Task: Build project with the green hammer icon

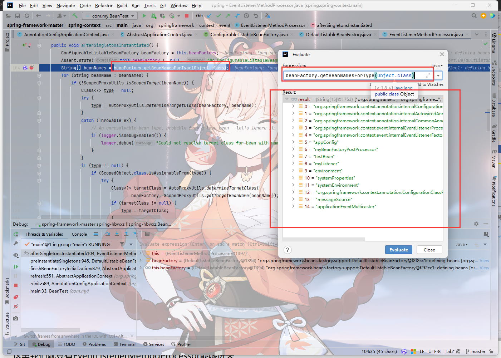Action: (x=75, y=16)
